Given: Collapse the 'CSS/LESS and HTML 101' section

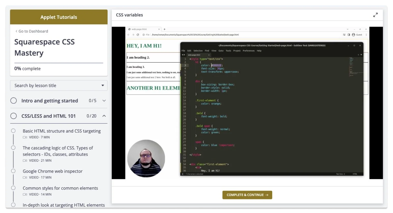Looking at the screenshot, I should [104, 116].
